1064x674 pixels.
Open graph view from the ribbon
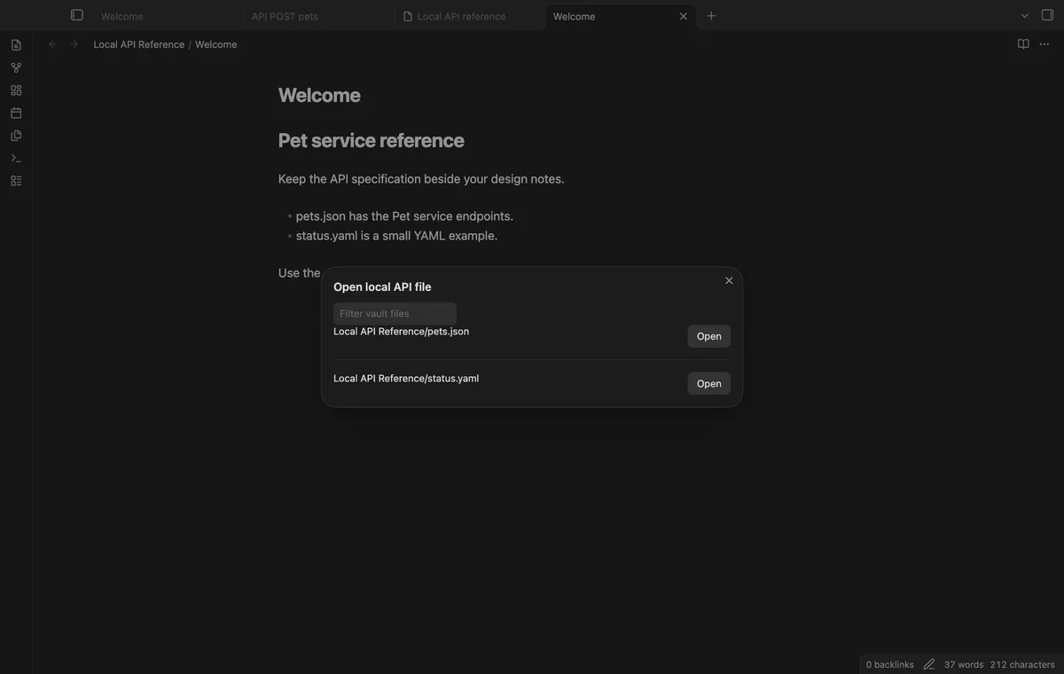coord(16,67)
